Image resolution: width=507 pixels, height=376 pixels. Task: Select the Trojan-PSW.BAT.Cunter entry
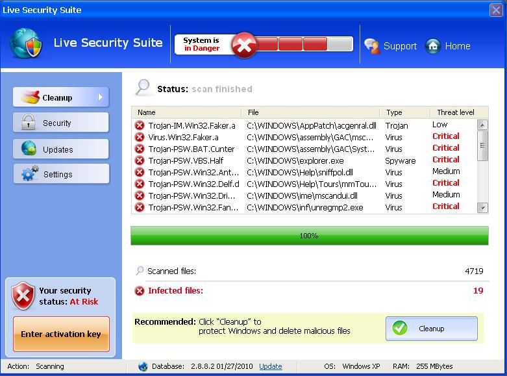(192, 149)
